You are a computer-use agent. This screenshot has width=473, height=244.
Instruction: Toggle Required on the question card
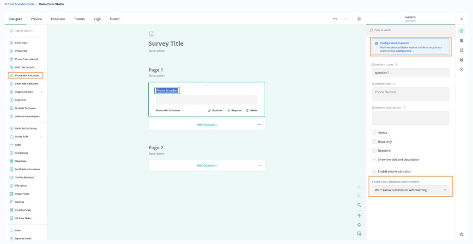pos(234,110)
